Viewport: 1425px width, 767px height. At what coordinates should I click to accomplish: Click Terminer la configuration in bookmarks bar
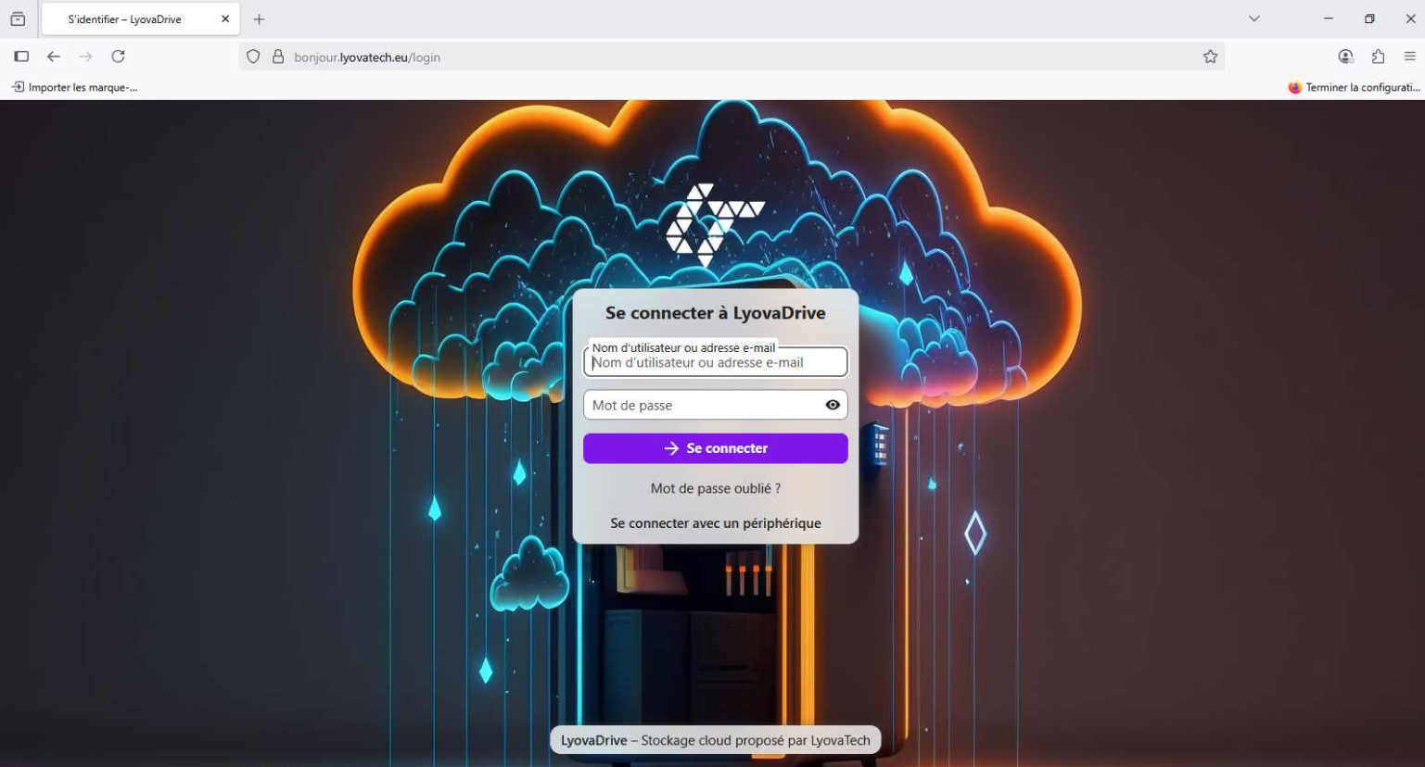point(1354,87)
